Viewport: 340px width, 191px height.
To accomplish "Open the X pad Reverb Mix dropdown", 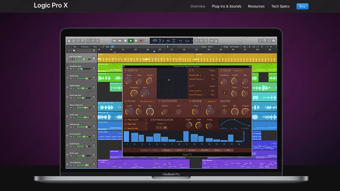I will 195,75.
